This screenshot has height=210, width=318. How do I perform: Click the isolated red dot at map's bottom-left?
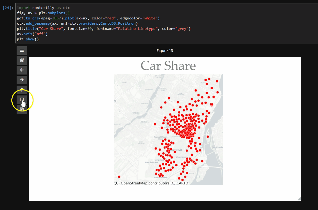pyautogui.click(x=119, y=177)
